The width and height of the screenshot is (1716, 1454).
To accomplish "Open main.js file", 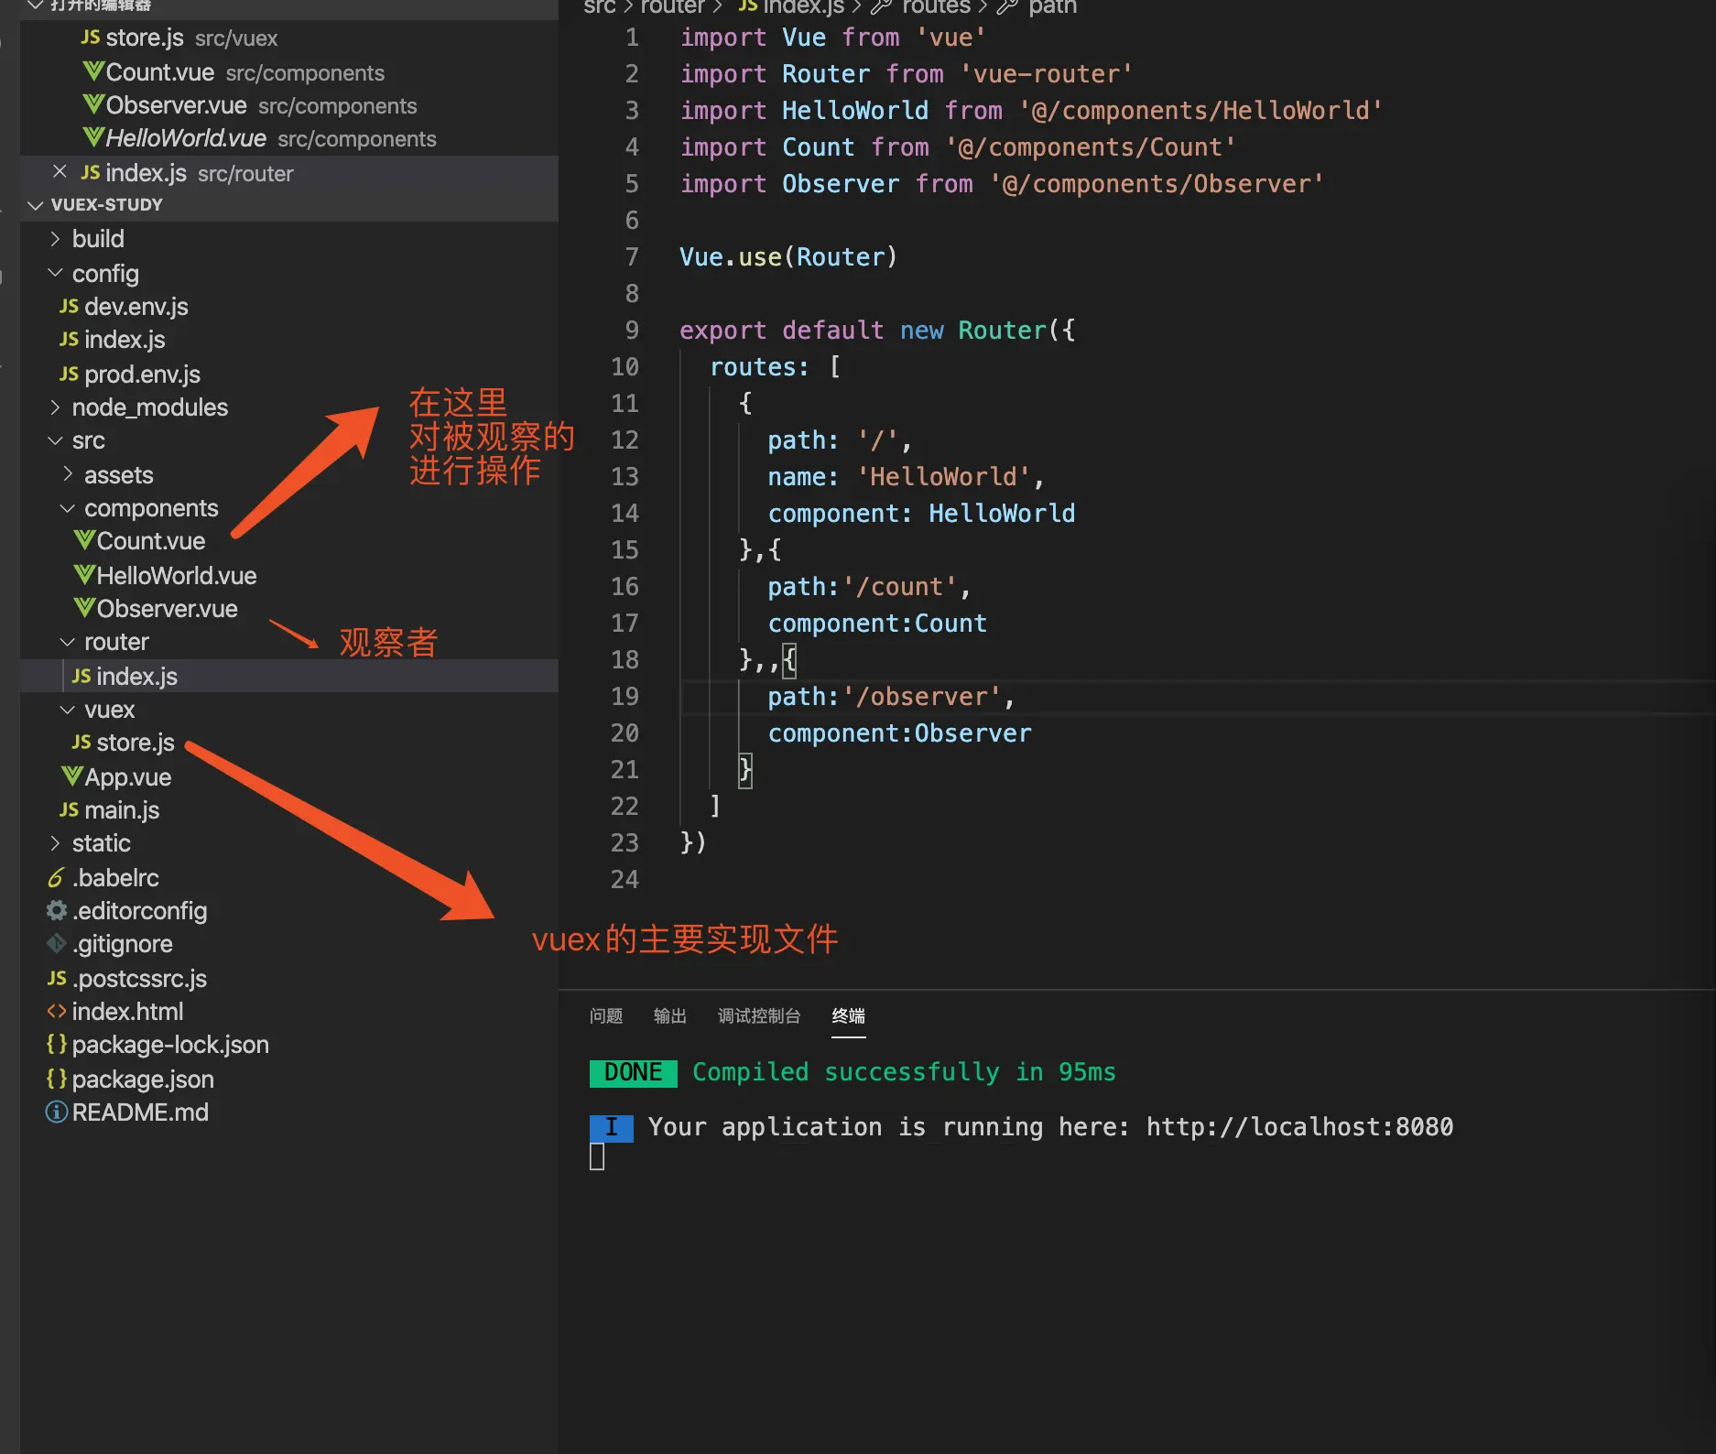I will pos(122,810).
